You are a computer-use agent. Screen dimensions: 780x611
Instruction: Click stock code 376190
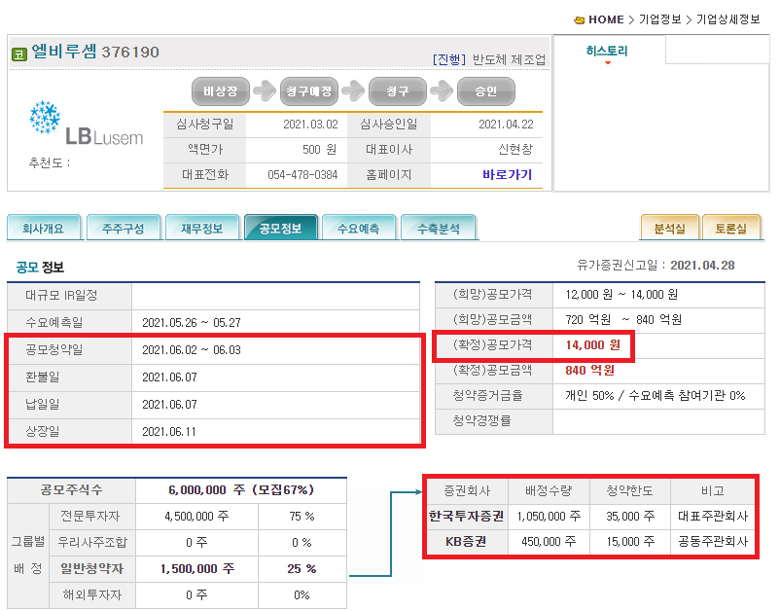point(130,53)
